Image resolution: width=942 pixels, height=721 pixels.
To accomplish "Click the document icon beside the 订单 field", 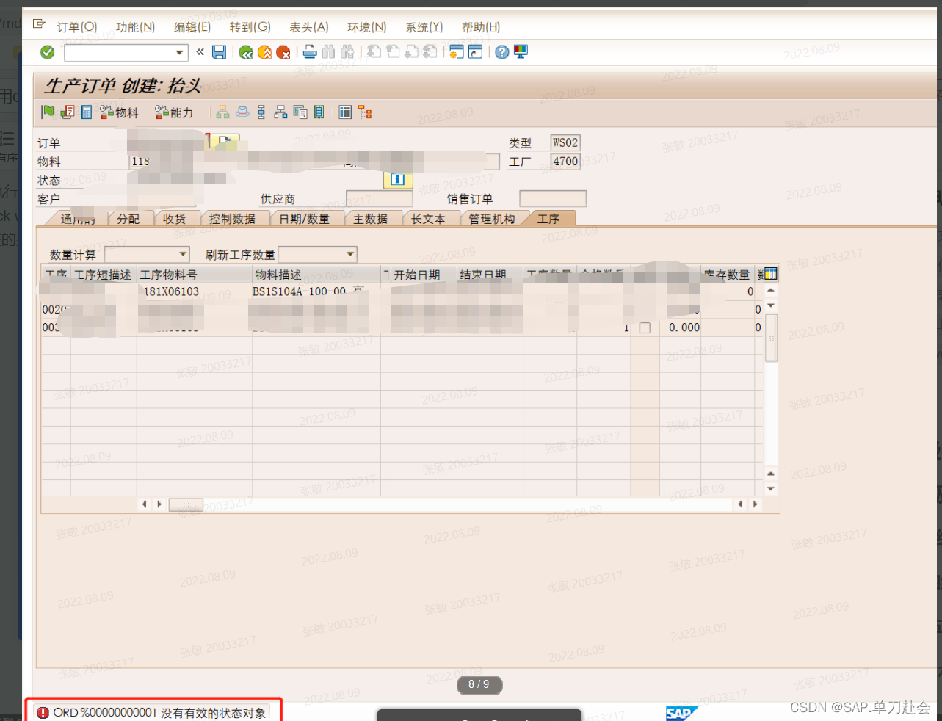I will click(225, 142).
